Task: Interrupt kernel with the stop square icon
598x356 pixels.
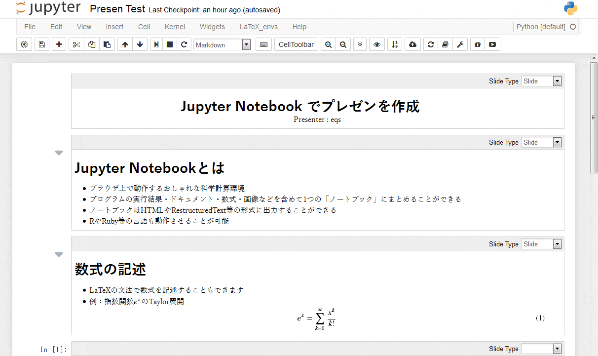Action: coord(170,44)
